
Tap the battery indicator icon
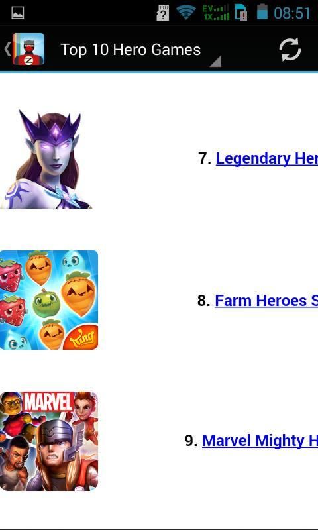[x=262, y=11]
